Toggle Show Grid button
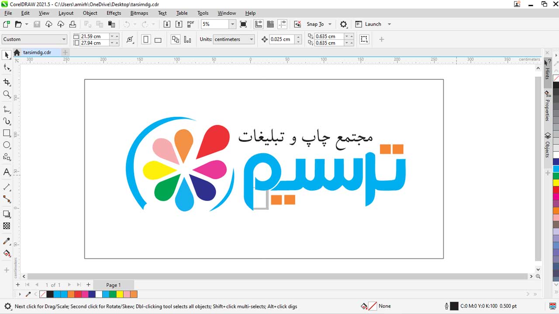559x314 pixels. pos(270,24)
